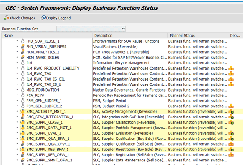Select SMC_SUPPL_EVAL_1 in the list
Viewport: 243px width, 165px height.
[x=44, y=133]
